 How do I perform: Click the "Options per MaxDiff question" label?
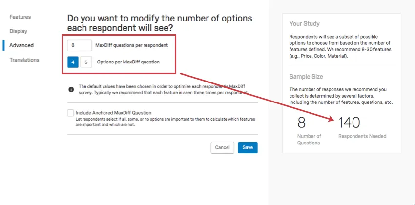tap(128, 62)
